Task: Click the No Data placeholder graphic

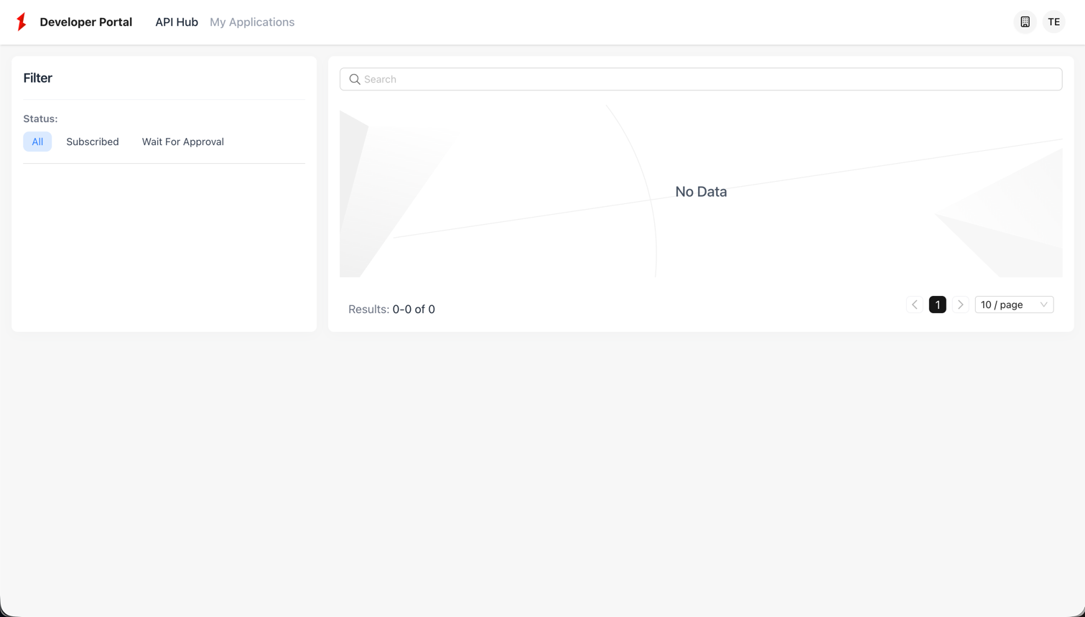Action: coord(700,192)
